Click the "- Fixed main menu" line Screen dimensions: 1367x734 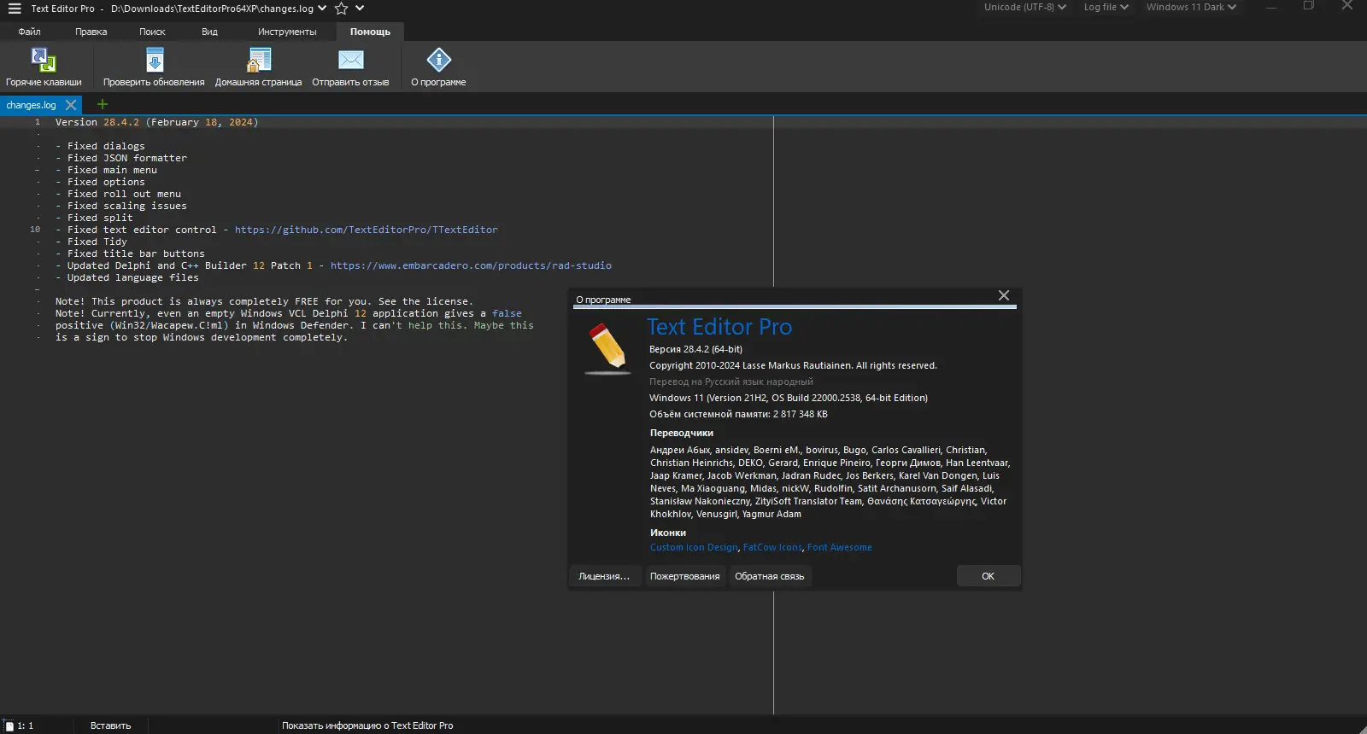(x=106, y=170)
